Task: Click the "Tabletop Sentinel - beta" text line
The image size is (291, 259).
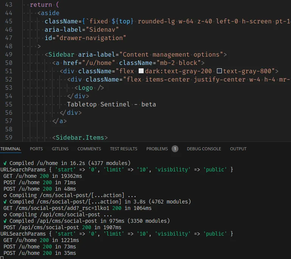Action: [x=111, y=104]
